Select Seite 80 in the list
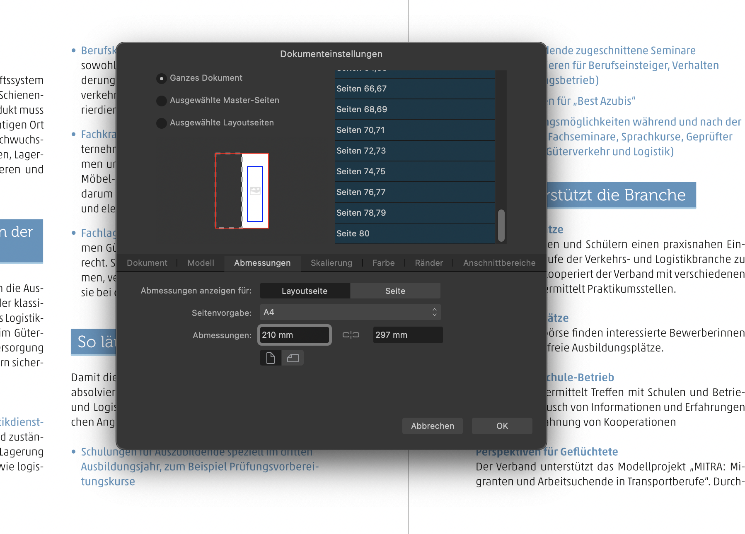The height and width of the screenshot is (534, 745). pyautogui.click(x=415, y=233)
